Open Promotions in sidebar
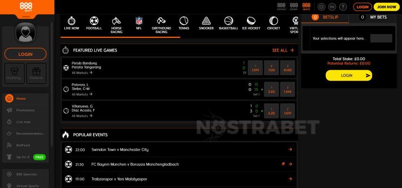This screenshot has width=402, height=188. [x=25, y=110]
